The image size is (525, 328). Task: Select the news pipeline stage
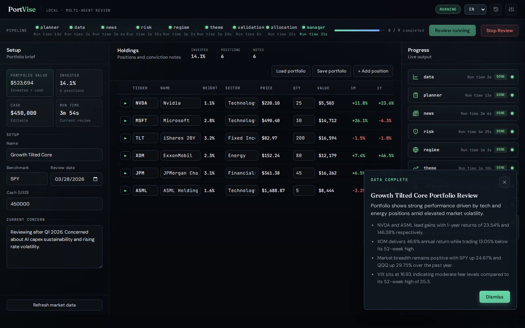coord(109,31)
